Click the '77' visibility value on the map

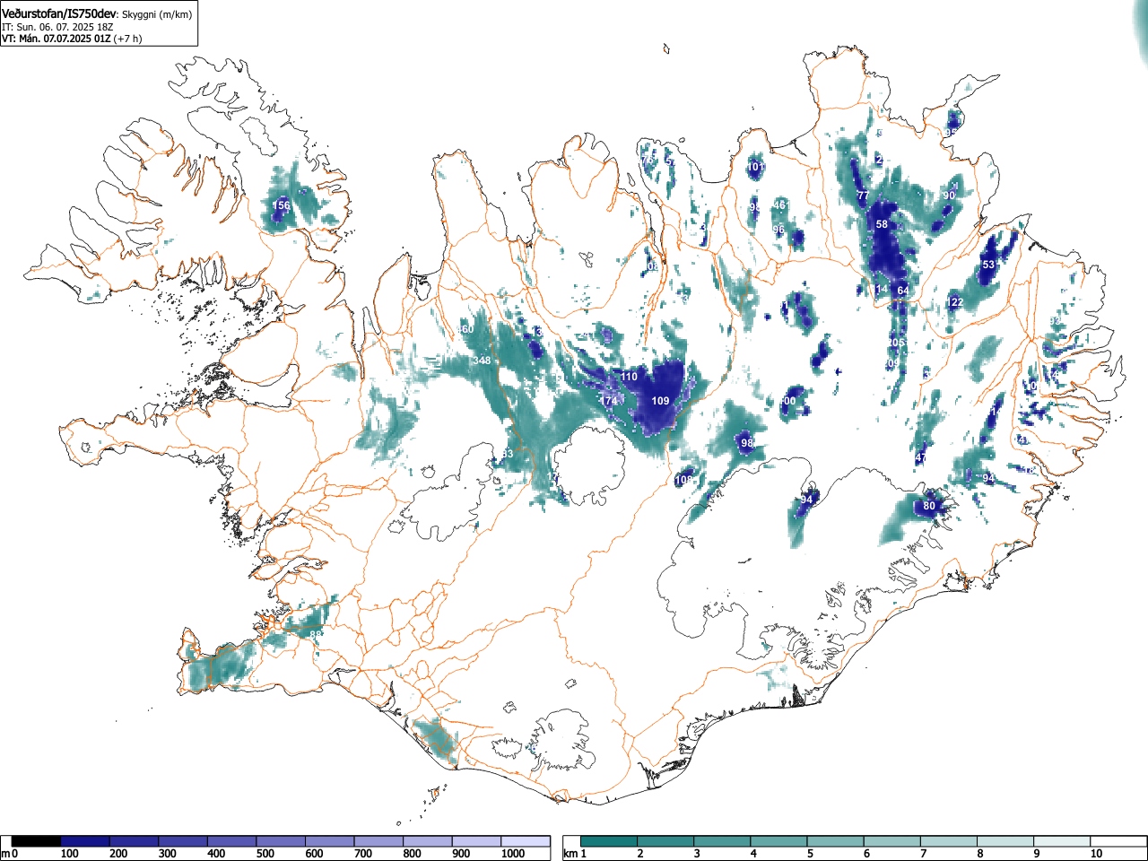(863, 196)
